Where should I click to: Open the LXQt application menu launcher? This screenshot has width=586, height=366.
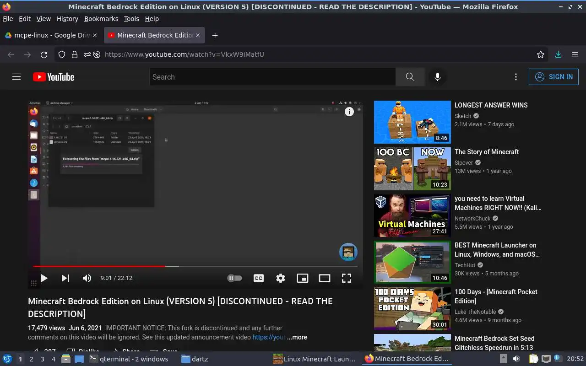pyautogui.click(x=7, y=359)
